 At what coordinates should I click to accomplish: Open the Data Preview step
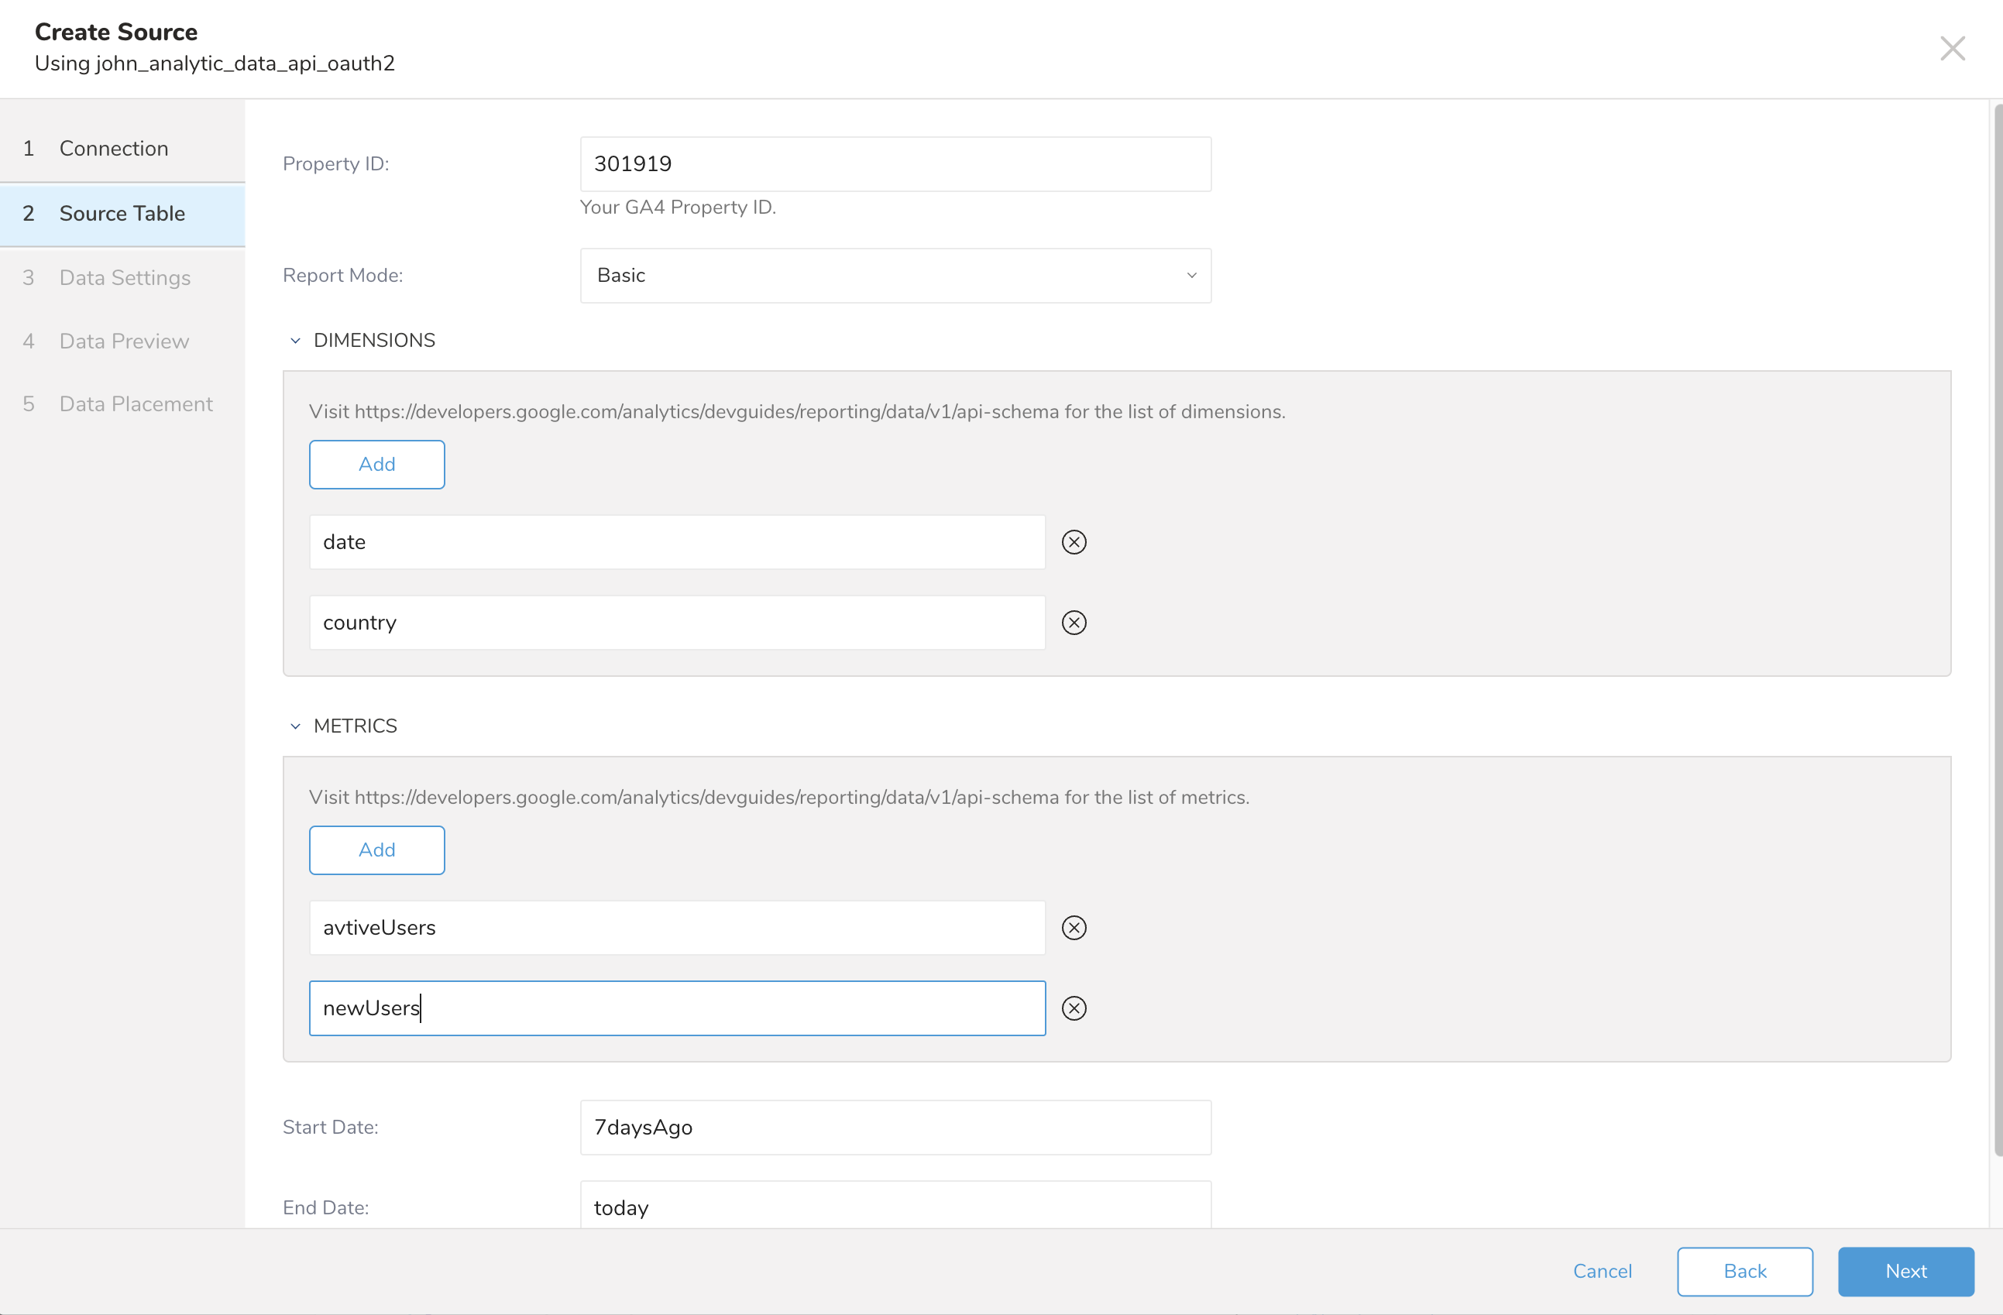click(x=124, y=341)
